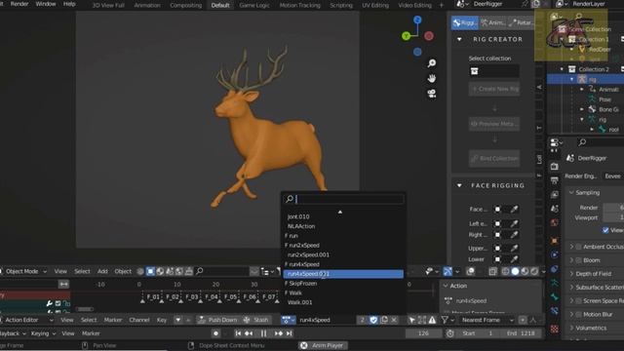Duplicate the run4xSpeed action with the copy icon

pyautogui.click(x=384, y=320)
